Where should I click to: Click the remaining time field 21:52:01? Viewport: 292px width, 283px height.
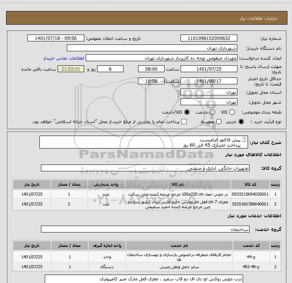[x=71, y=69]
